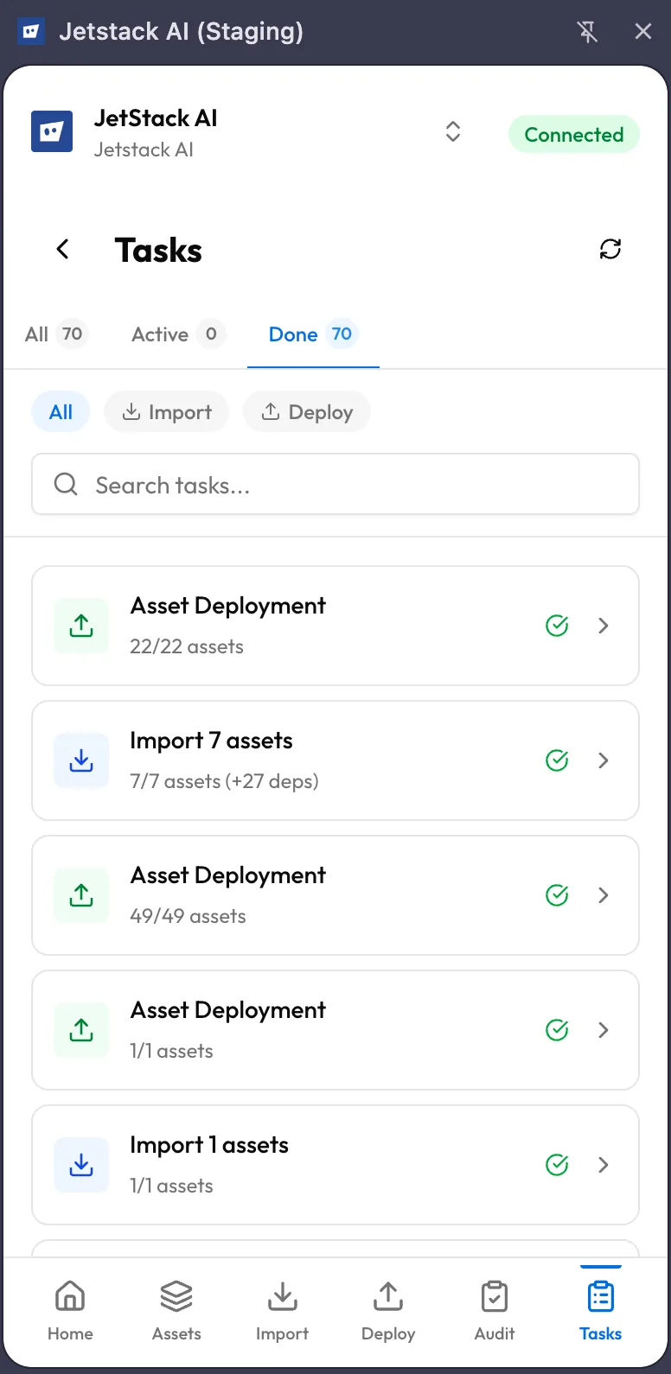Image resolution: width=671 pixels, height=1374 pixels.
Task: Click the Tasks page heading
Action: click(x=158, y=251)
